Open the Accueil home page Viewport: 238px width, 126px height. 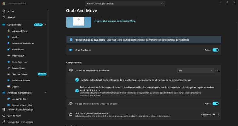[x=4, y=11]
